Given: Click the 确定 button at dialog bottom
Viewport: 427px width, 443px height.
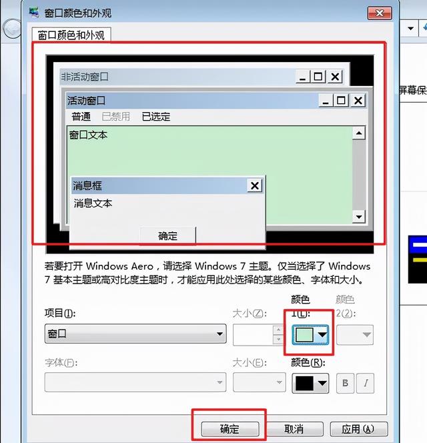Looking at the screenshot, I should point(230,429).
